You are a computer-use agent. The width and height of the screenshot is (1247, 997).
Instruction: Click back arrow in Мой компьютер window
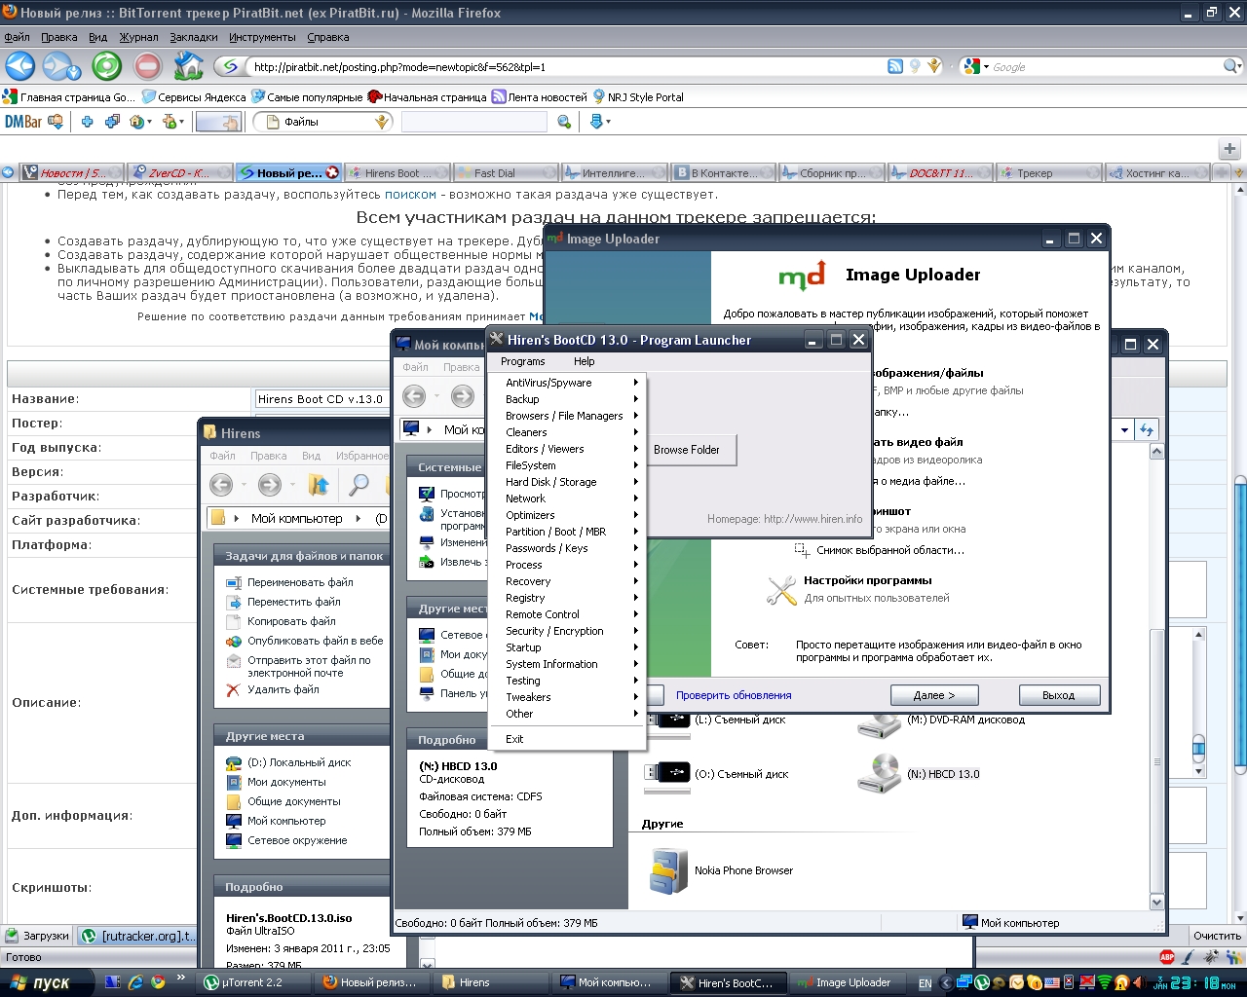(414, 395)
